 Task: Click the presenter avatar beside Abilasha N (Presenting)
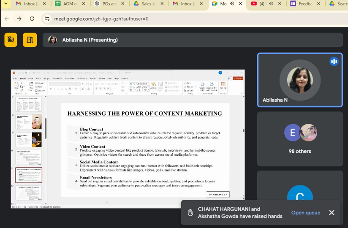(52, 40)
